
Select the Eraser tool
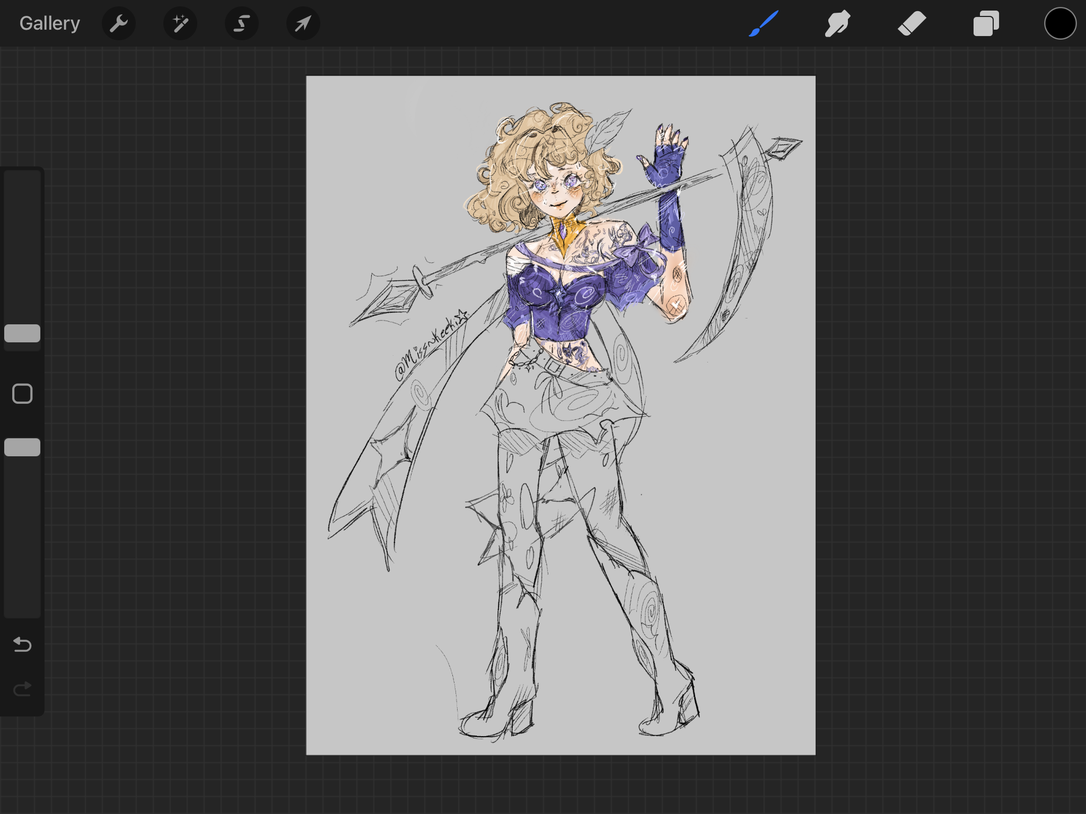912,23
